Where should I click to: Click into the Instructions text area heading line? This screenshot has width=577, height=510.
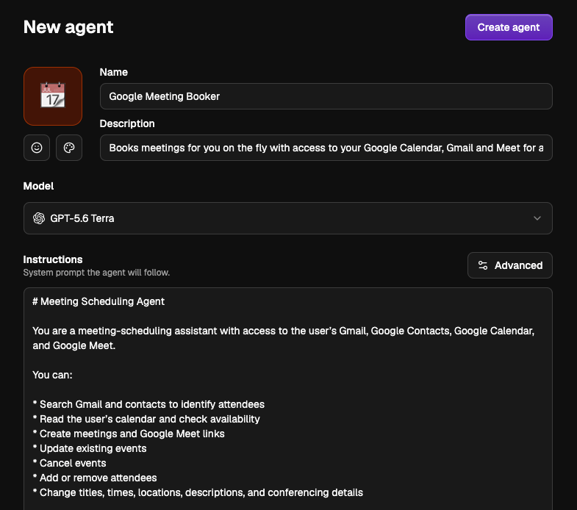click(x=98, y=301)
